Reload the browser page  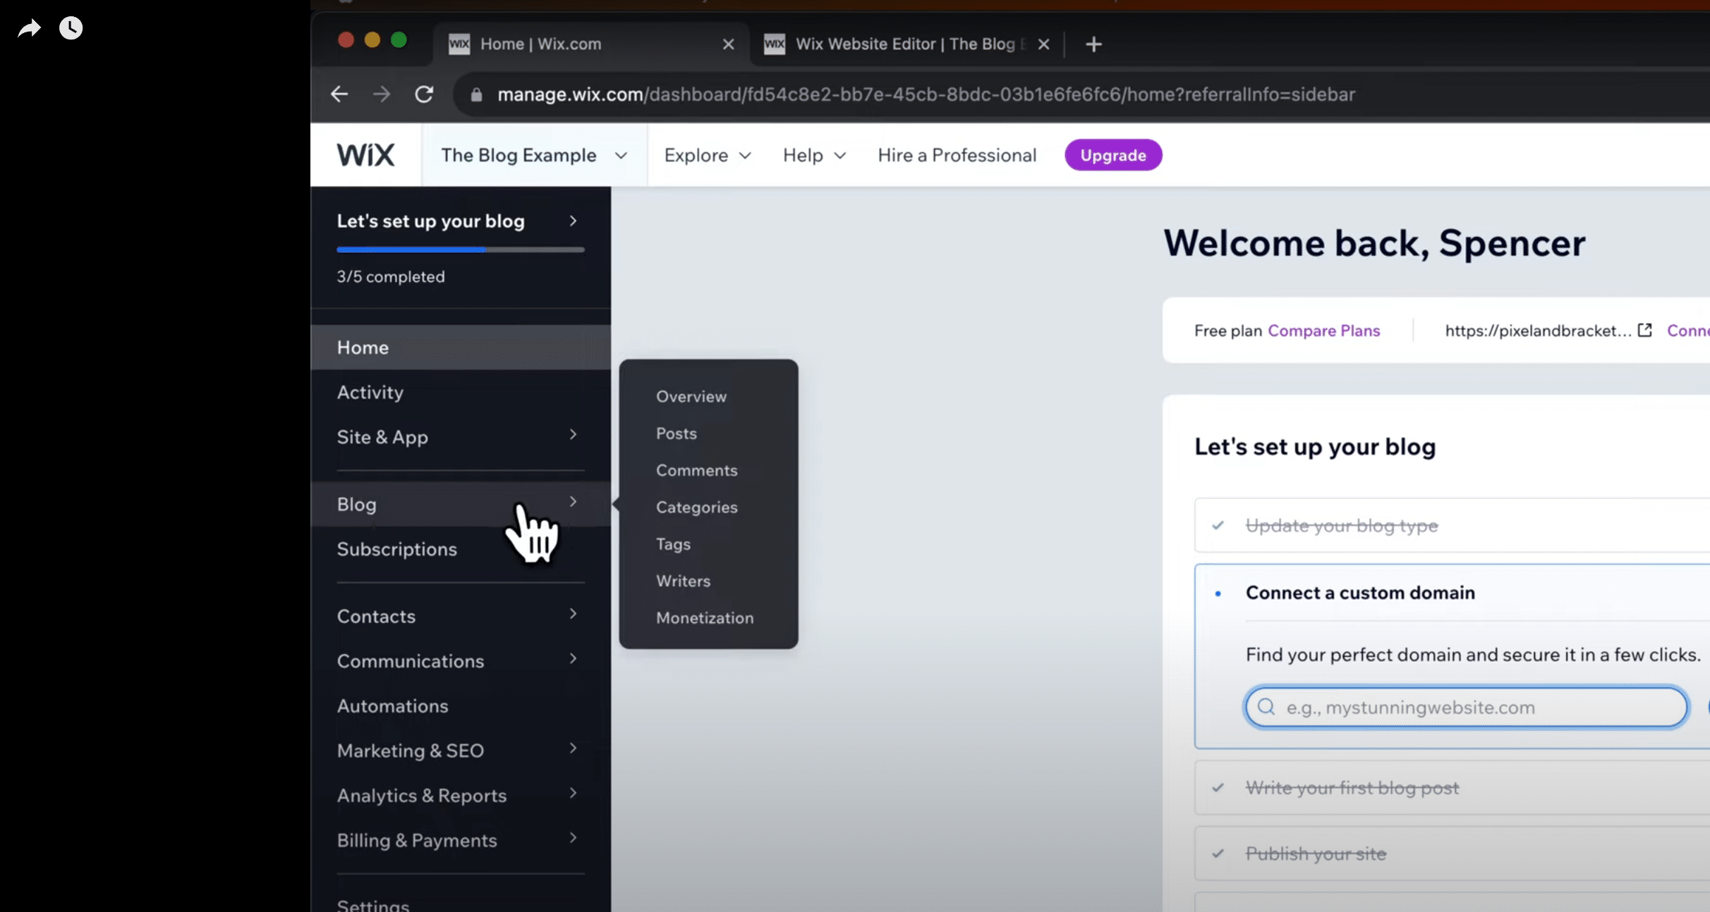[x=424, y=94]
